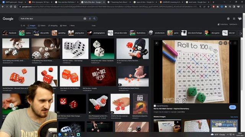
Task: Click the blue Visit button
Action: [232, 107]
